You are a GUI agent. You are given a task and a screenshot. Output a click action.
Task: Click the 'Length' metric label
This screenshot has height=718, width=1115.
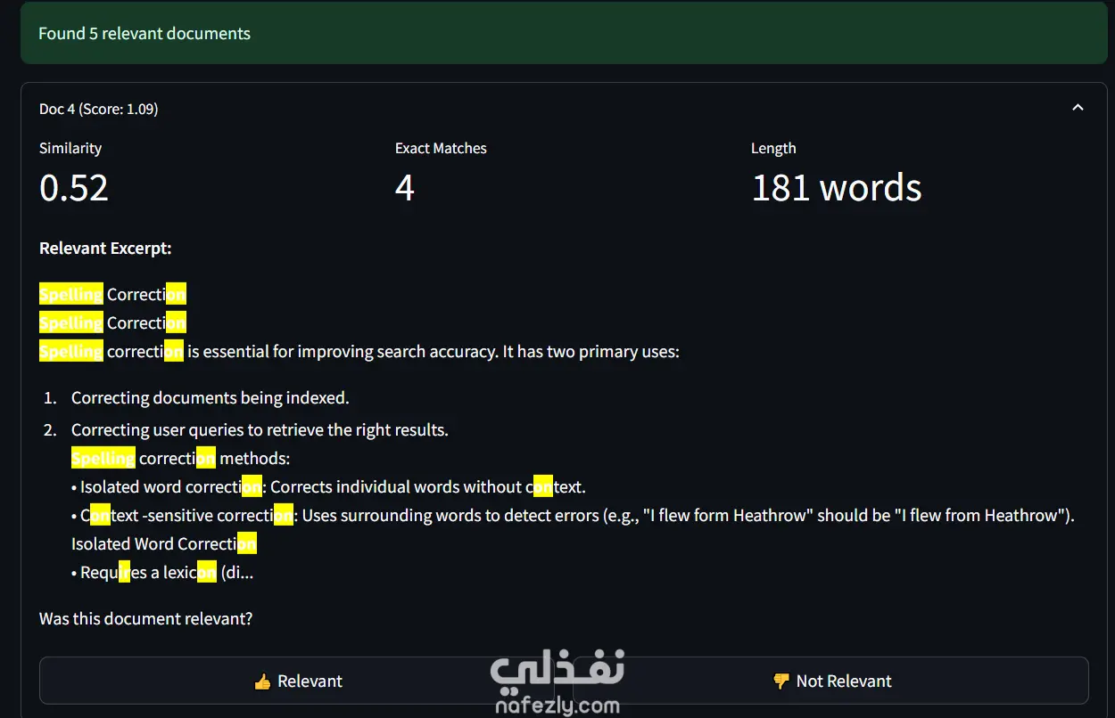coord(773,148)
